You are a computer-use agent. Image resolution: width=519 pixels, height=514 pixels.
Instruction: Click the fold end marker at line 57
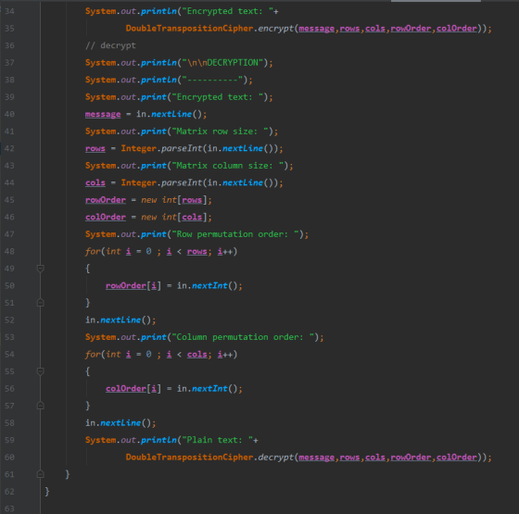point(41,406)
